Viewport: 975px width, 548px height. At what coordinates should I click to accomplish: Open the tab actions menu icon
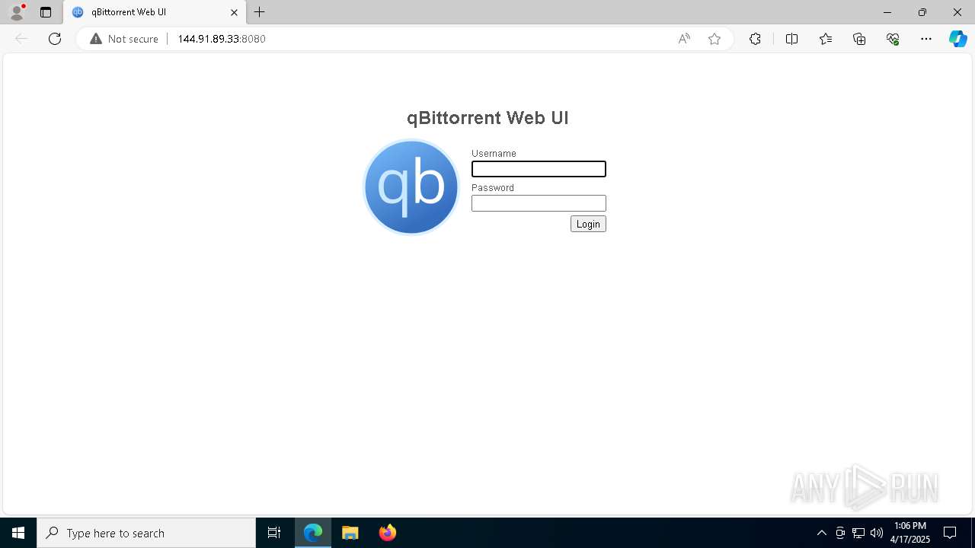[x=46, y=12]
